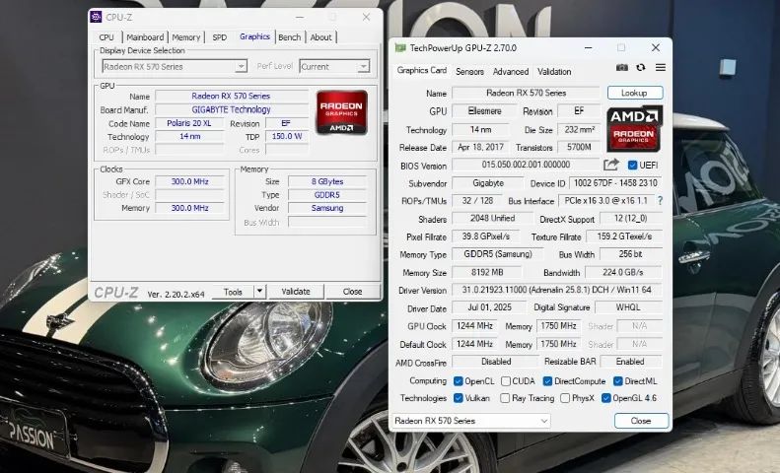Click the Polaris 20 XL Code Name value

(189, 123)
